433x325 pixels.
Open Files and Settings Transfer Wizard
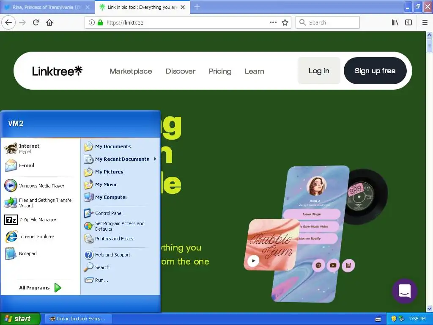coord(40,203)
